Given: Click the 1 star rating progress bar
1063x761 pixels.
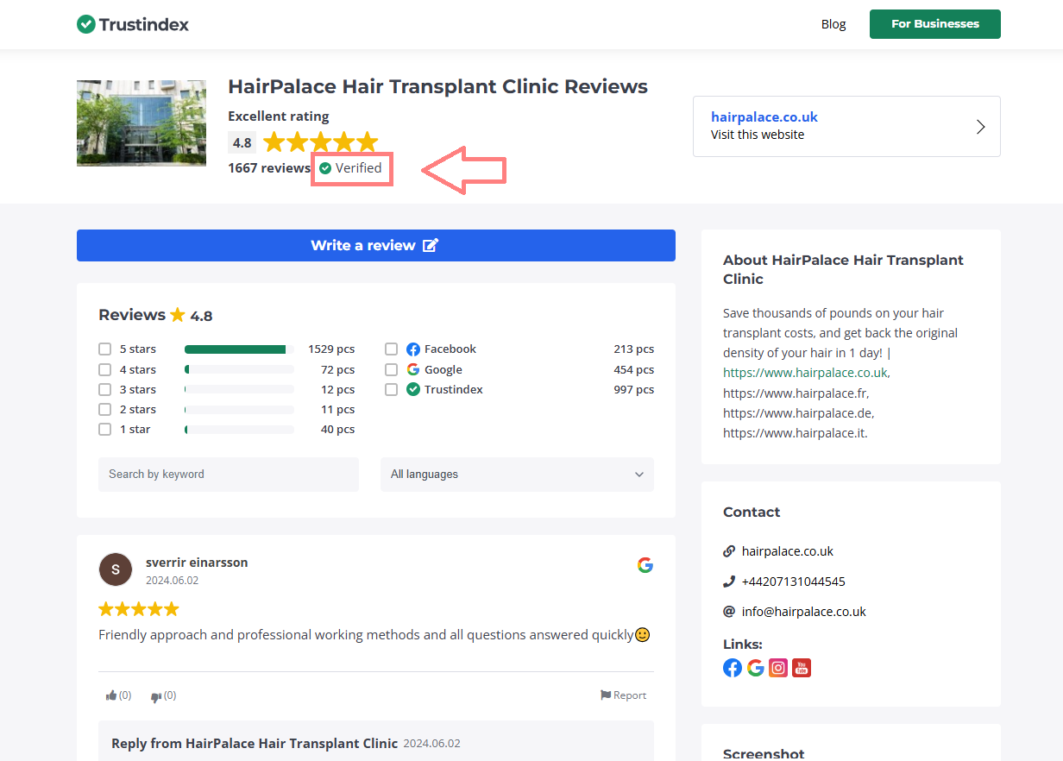Looking at the screenshot, I should coord(239,430).
